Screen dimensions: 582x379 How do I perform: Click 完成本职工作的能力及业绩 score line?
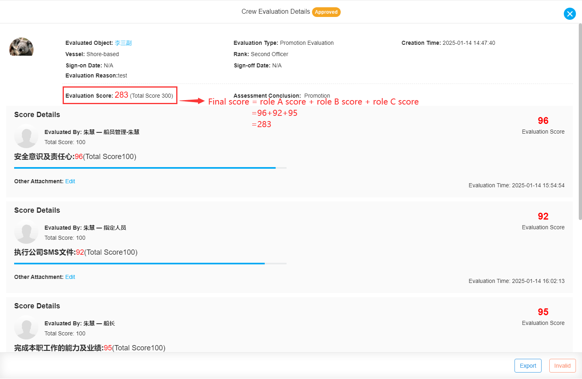click(90, 348)
